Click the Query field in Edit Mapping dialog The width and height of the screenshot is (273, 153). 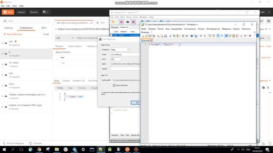(125, 69)
